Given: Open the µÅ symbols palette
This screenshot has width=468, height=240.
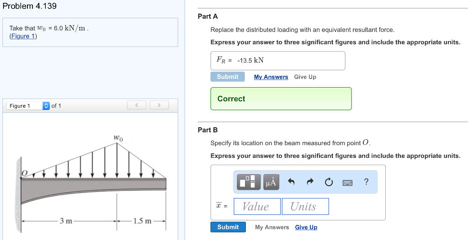Looking at the screenshot, I should pos(271,182).
